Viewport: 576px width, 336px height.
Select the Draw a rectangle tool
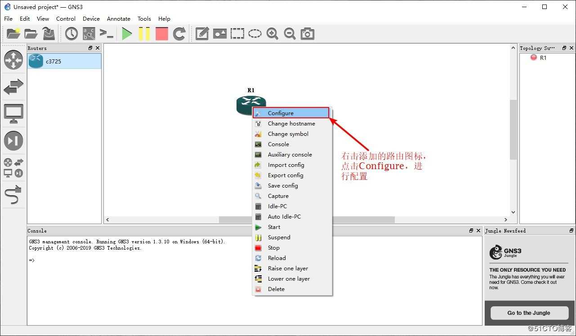pos(237,34)
